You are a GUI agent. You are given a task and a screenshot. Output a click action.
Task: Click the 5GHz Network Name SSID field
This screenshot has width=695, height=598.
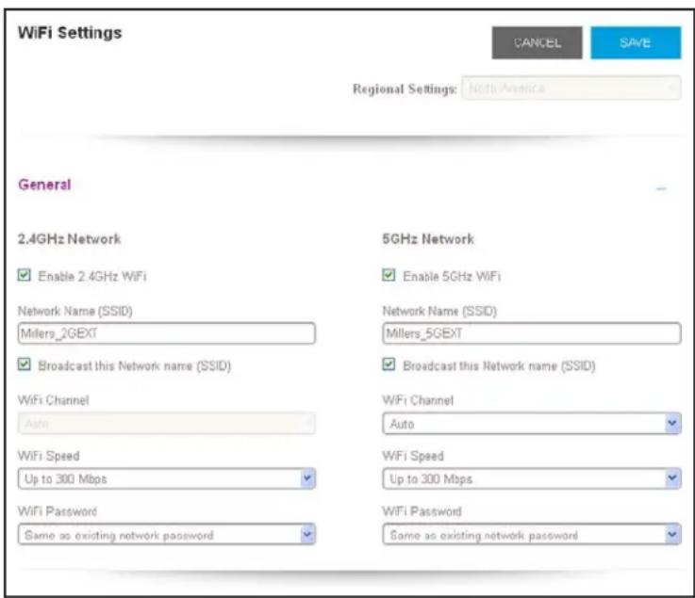pyautogui.click(x=532, y=333)
